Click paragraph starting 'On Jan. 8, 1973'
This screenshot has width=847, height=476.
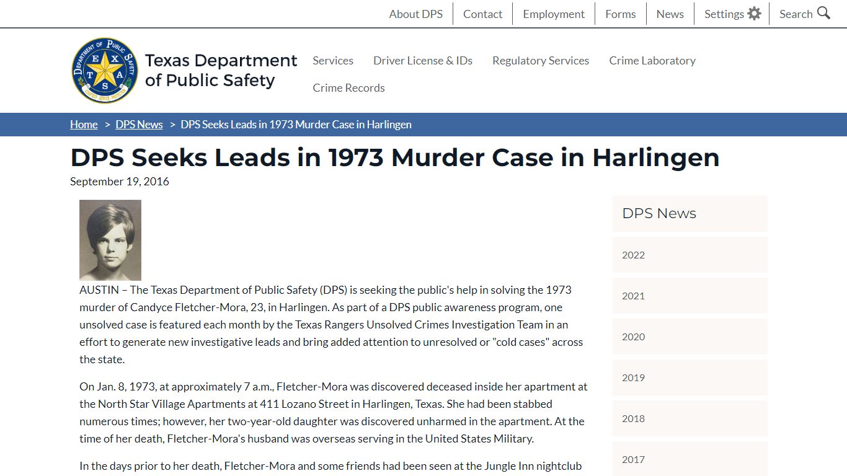334,412
